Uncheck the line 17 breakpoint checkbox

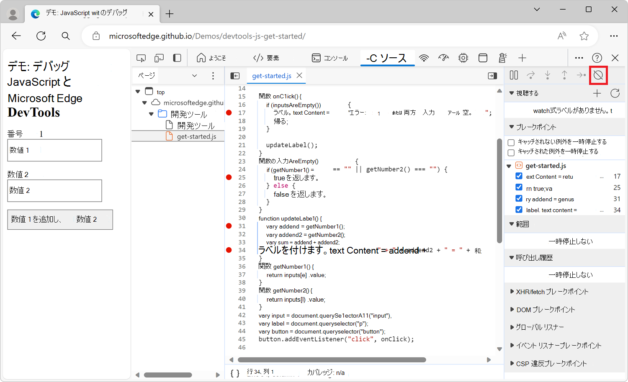(519, 176)
